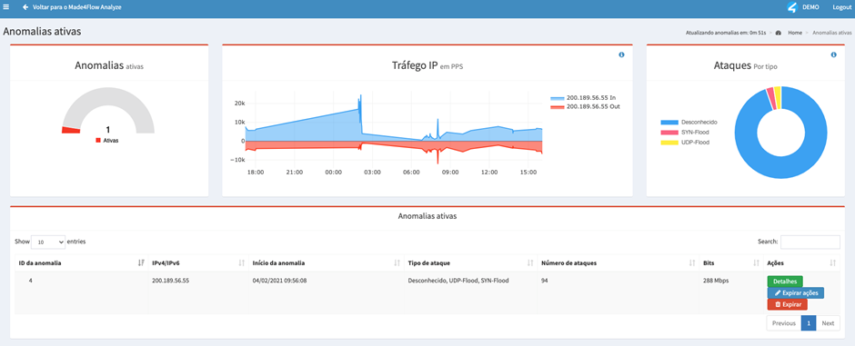Screen dimensions: 855x346
Task: Click the green Detalhes button
Action: 785,282
